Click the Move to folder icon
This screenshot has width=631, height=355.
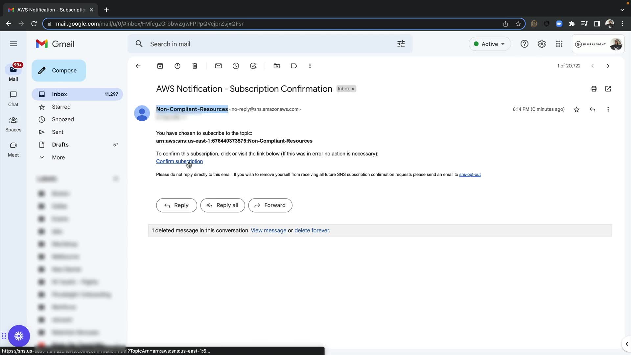point(277,66)
